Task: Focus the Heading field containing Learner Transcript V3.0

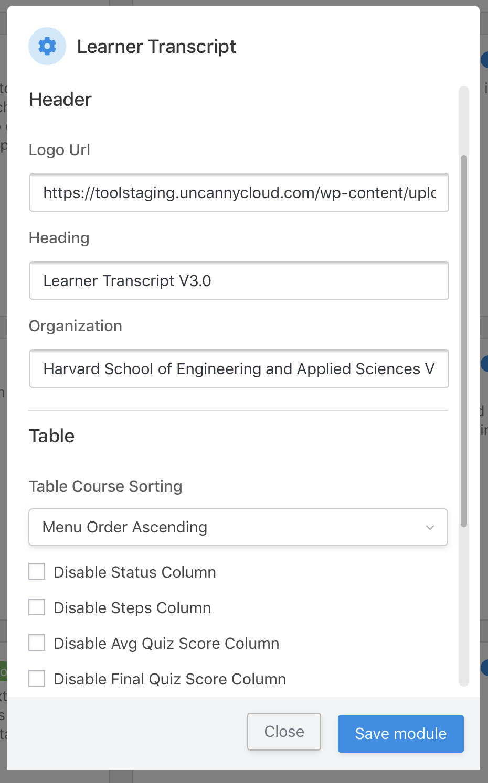Action: click(239, 281)
